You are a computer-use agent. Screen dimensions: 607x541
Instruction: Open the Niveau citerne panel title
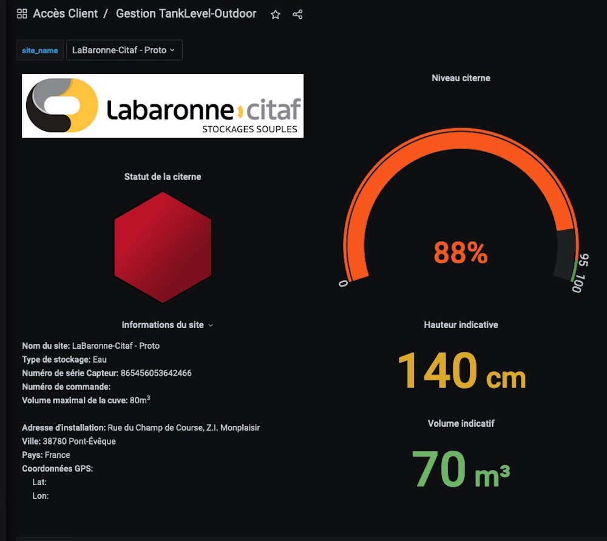[461, 78]
